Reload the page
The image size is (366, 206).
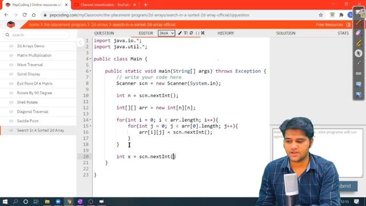coord(25,15)
